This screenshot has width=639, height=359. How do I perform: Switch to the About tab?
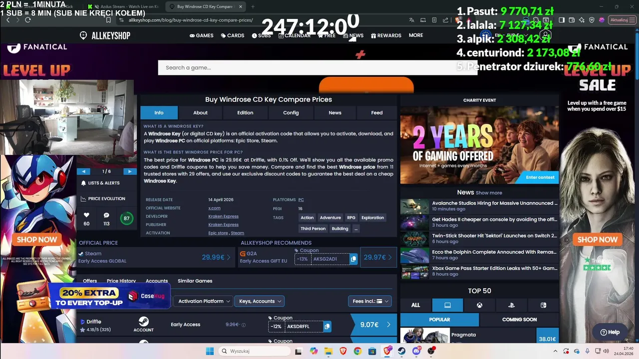point(200,113)
